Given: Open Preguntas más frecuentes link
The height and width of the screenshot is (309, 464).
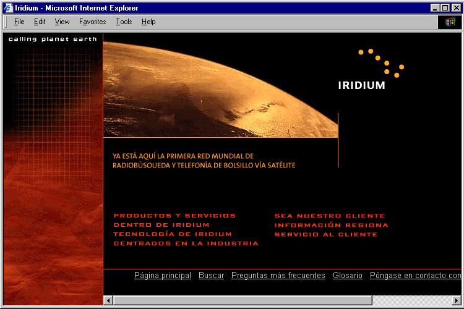Looking at the screenshot, I should (x=278, y=275).
